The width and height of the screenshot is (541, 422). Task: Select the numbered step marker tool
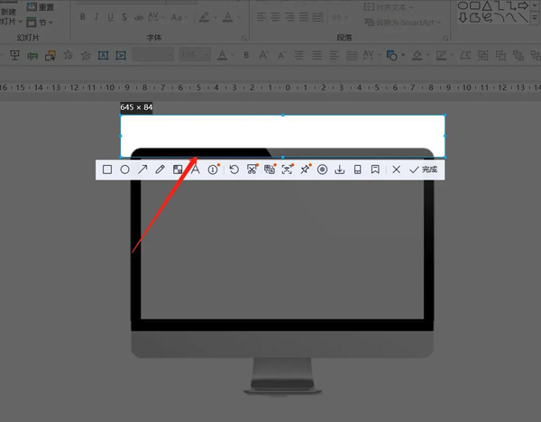click(214, 170)
